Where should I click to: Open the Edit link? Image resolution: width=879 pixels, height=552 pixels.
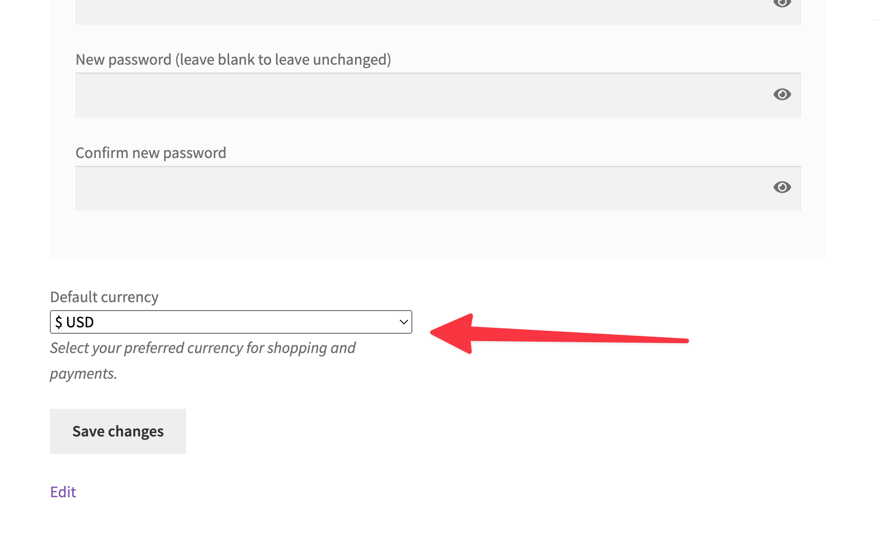63,491
